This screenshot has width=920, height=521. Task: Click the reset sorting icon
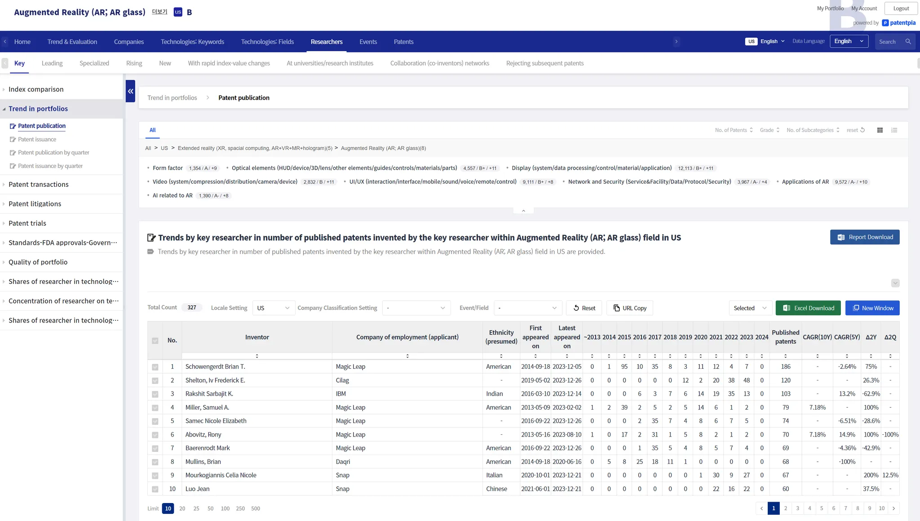pyautogui.click(x=862, y=130)
